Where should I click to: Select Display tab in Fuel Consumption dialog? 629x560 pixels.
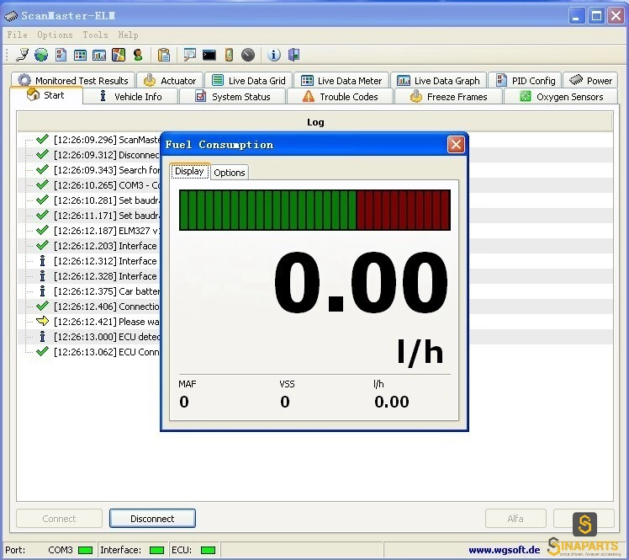pos(189,171)
